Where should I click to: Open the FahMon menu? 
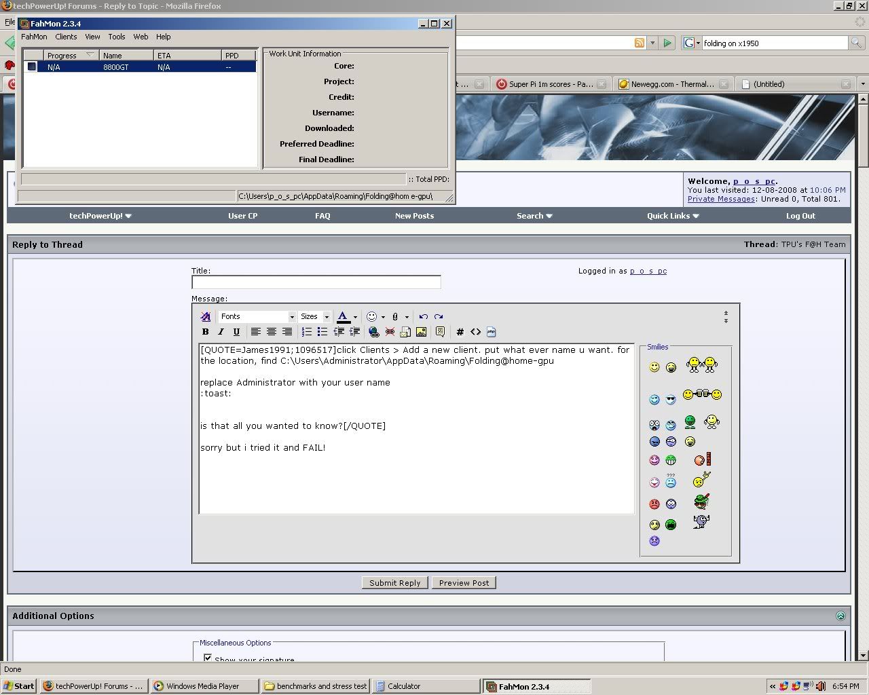[34, 37]
